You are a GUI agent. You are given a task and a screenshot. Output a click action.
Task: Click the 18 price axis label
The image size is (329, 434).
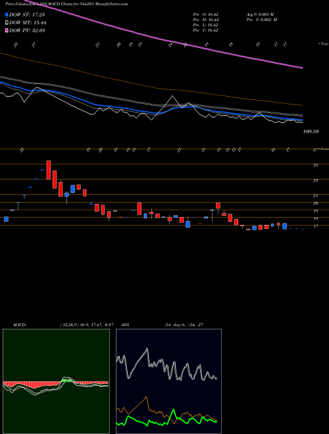pyautogui.click(x=315, y=219)
